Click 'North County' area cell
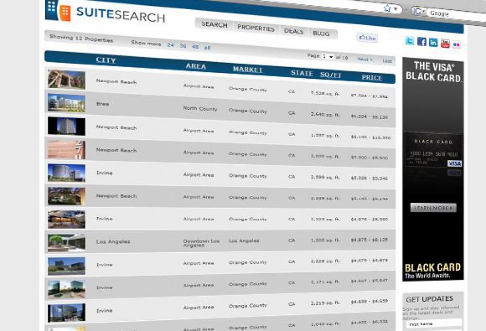 pyautogui.click(x=200, y=109)
